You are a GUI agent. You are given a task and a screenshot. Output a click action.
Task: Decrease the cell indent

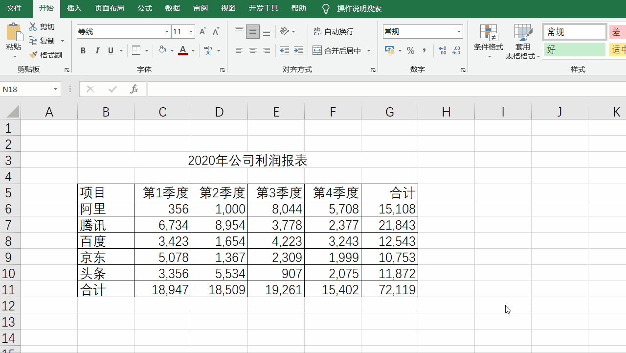[284, 50]
